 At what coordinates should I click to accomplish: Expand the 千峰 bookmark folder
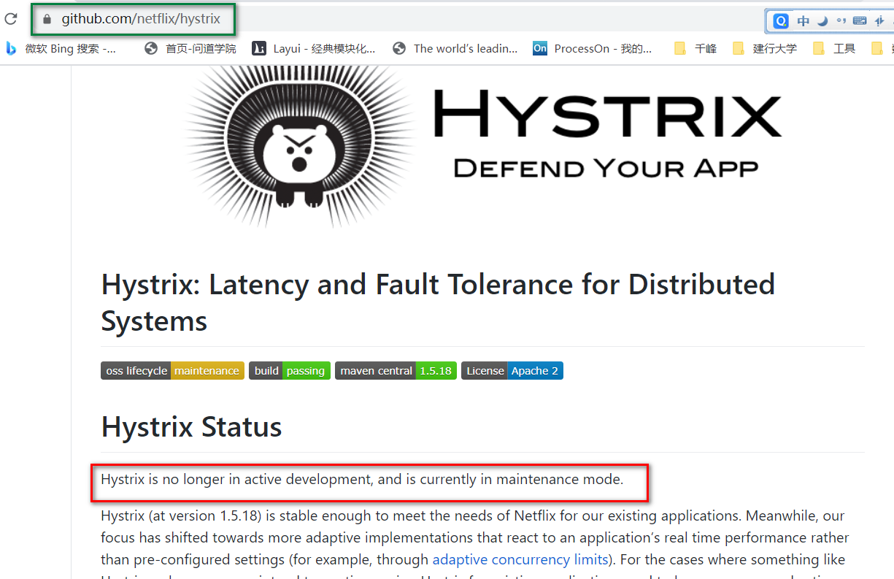(x=695, y=49)
